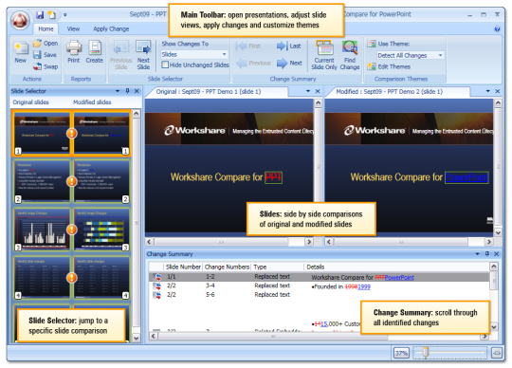Swap original and modified with Swap
The height and width of the screenshot is (368, 512).
(46, 66)
